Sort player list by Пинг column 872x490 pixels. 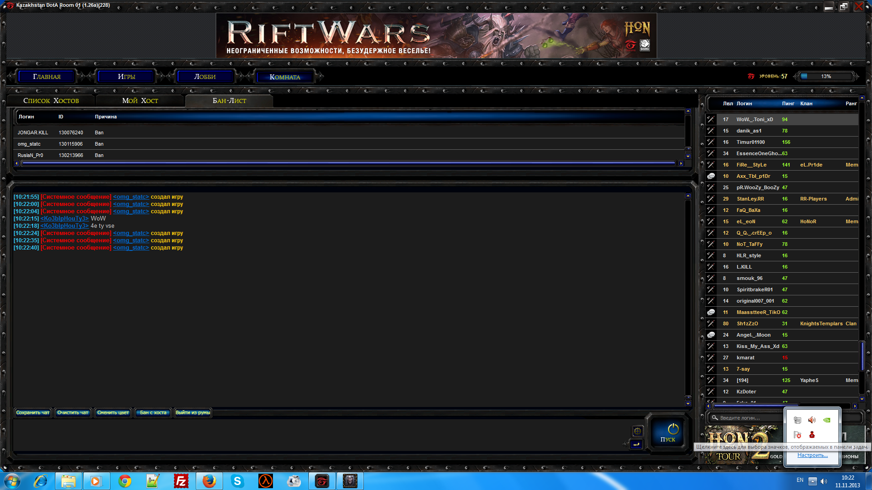tap(788, 103)
